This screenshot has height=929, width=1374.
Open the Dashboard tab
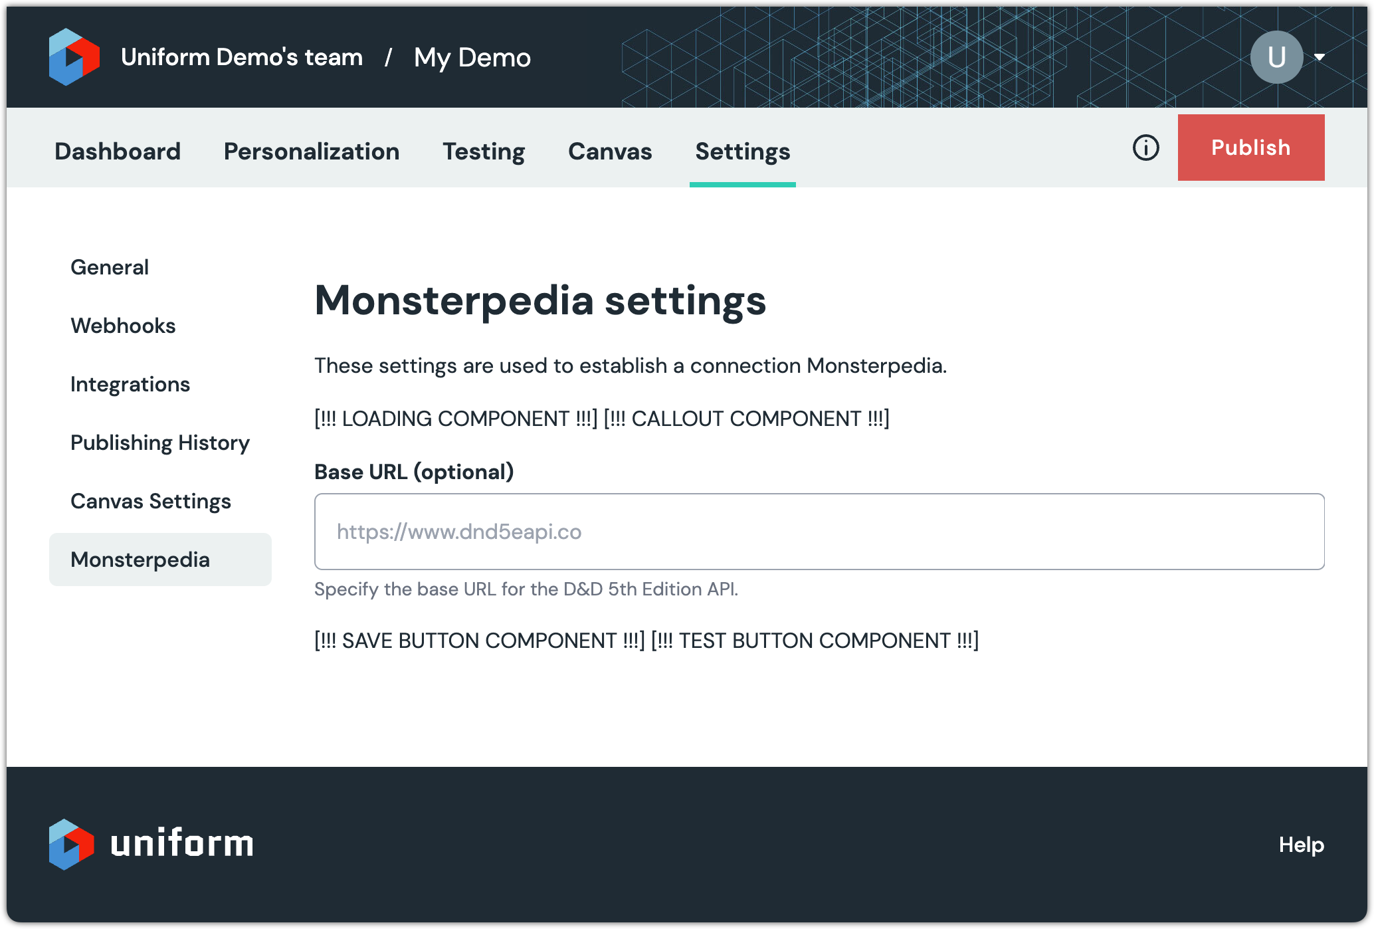point(118,152)
